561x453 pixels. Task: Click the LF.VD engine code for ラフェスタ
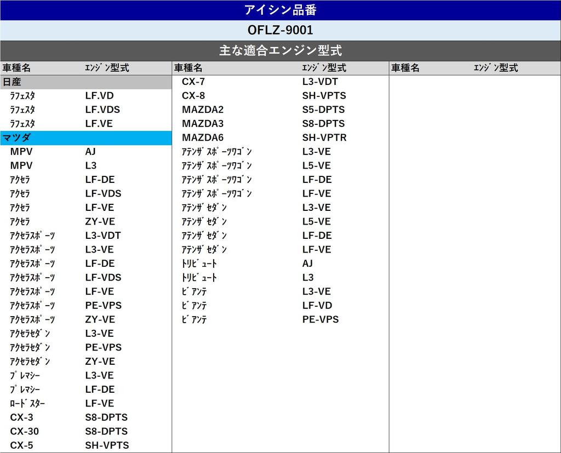(x=99, y=95)
